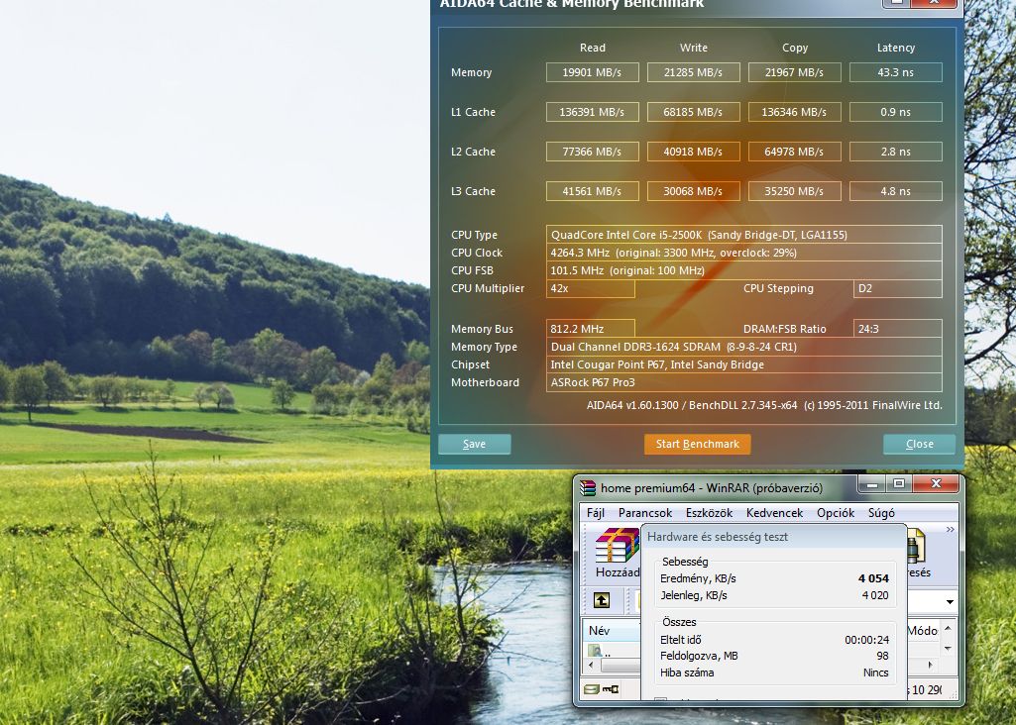Click the CPU Clock field showing 4264.3 MHz
Screen dimensions: 1016x725
point(743,253)
